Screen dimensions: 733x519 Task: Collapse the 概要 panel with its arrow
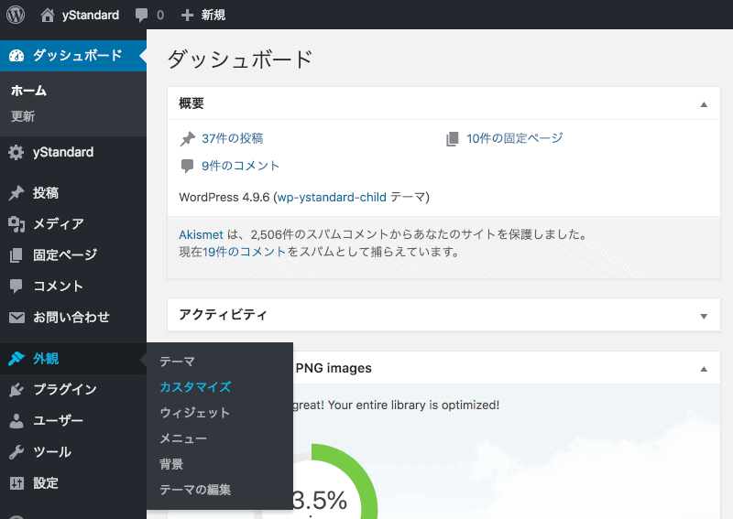[x=704, y=104]
